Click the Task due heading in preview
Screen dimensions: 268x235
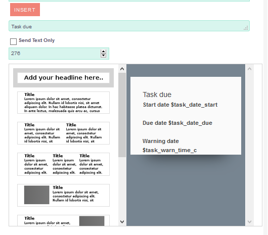[x=157, y=95]
